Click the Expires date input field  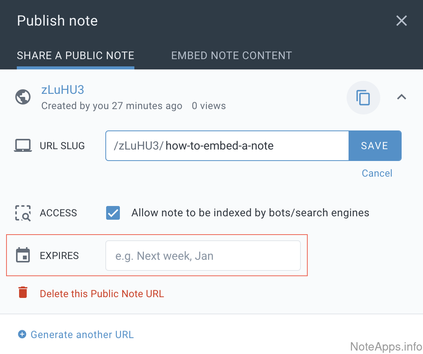[x=203, y=256]
